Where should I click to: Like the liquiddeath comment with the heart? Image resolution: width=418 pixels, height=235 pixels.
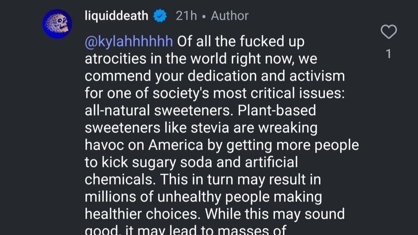click(x=388, y=32)
